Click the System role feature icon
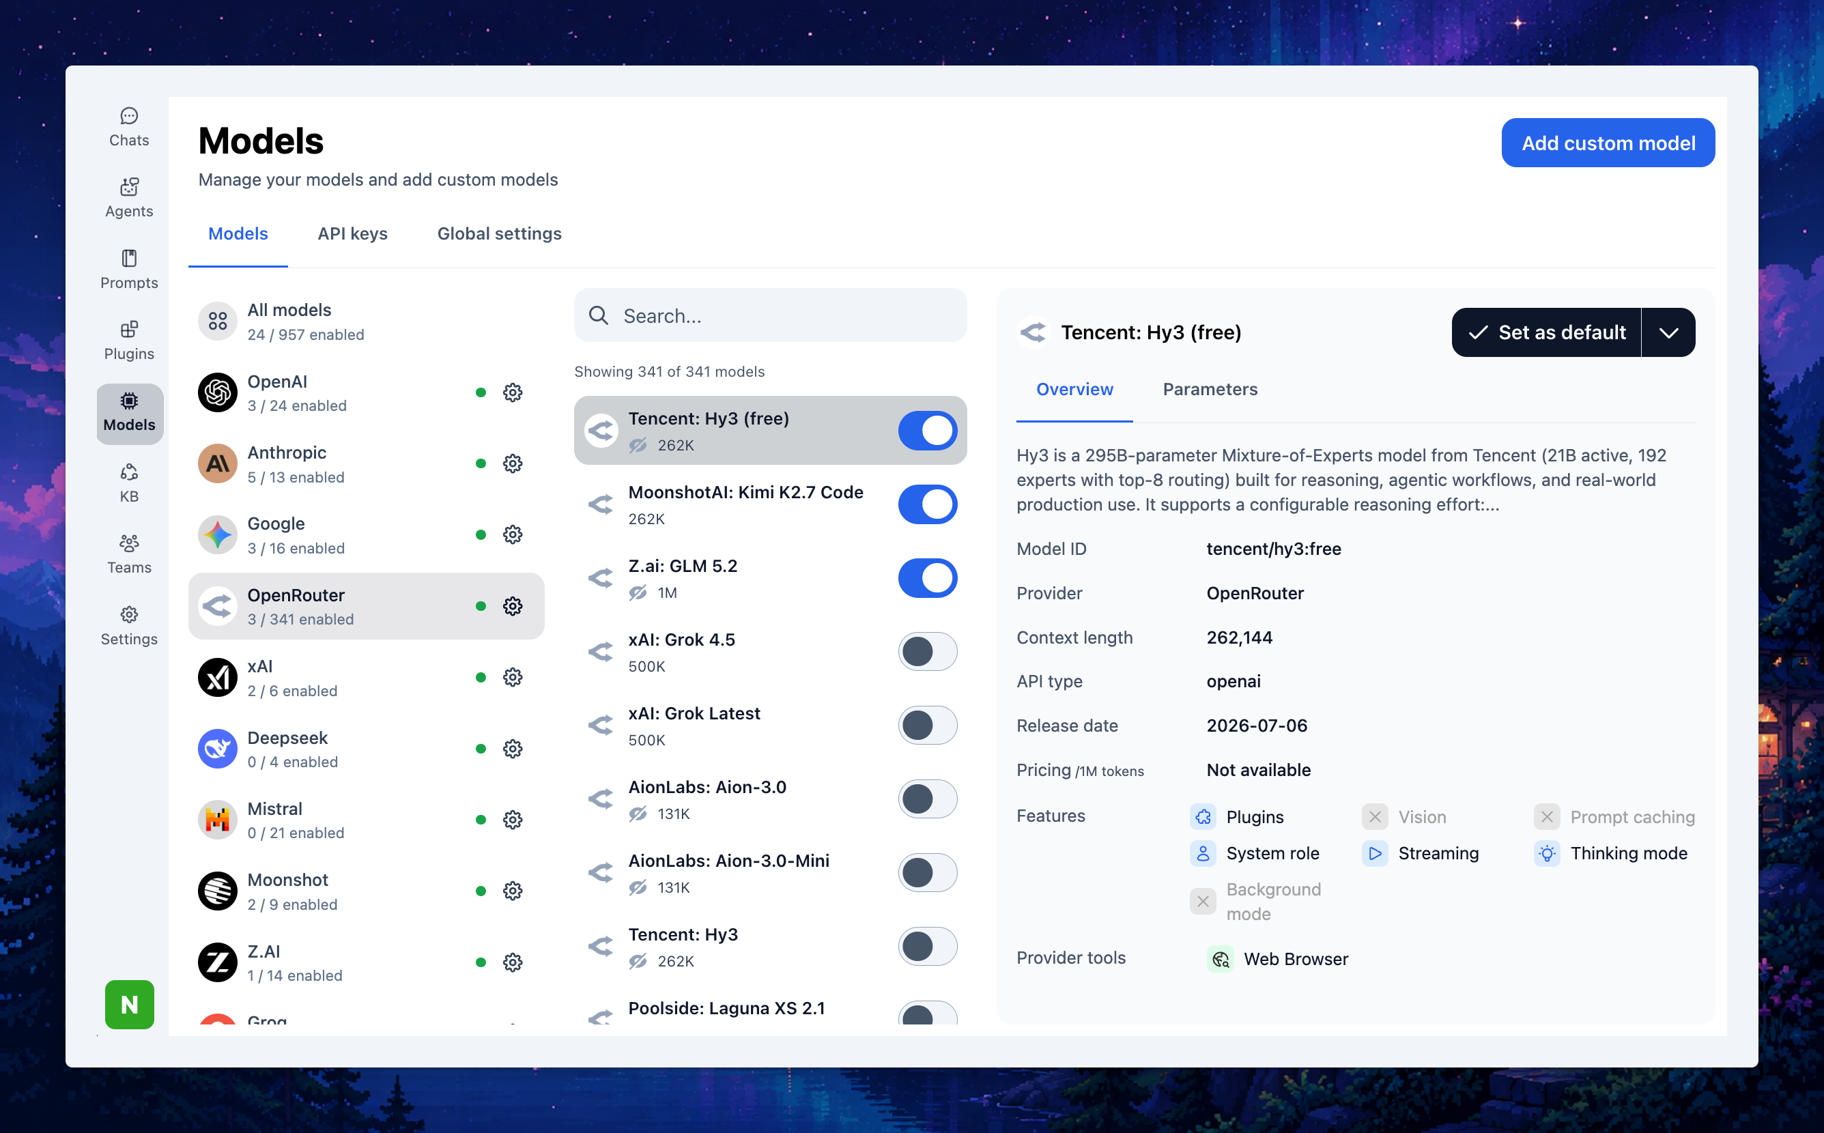 pos(1203,853)
